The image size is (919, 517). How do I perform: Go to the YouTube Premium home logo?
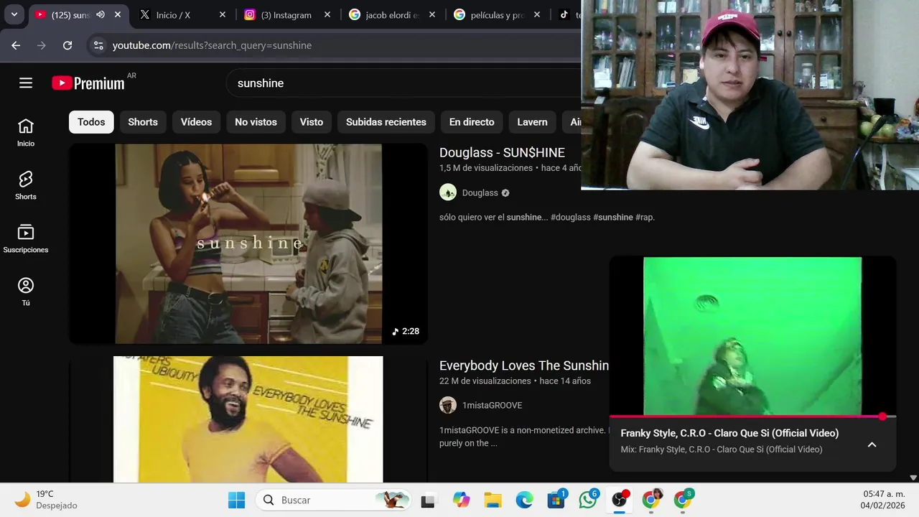(88, 83)
